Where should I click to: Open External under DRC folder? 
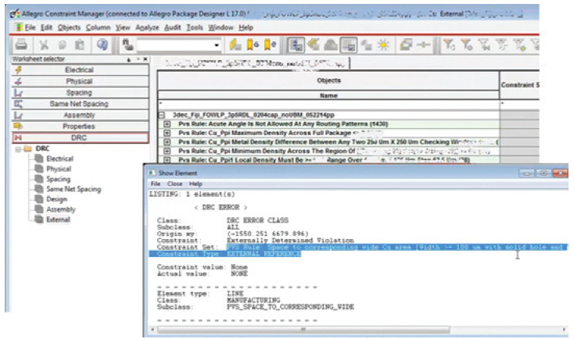pos(58,219)
